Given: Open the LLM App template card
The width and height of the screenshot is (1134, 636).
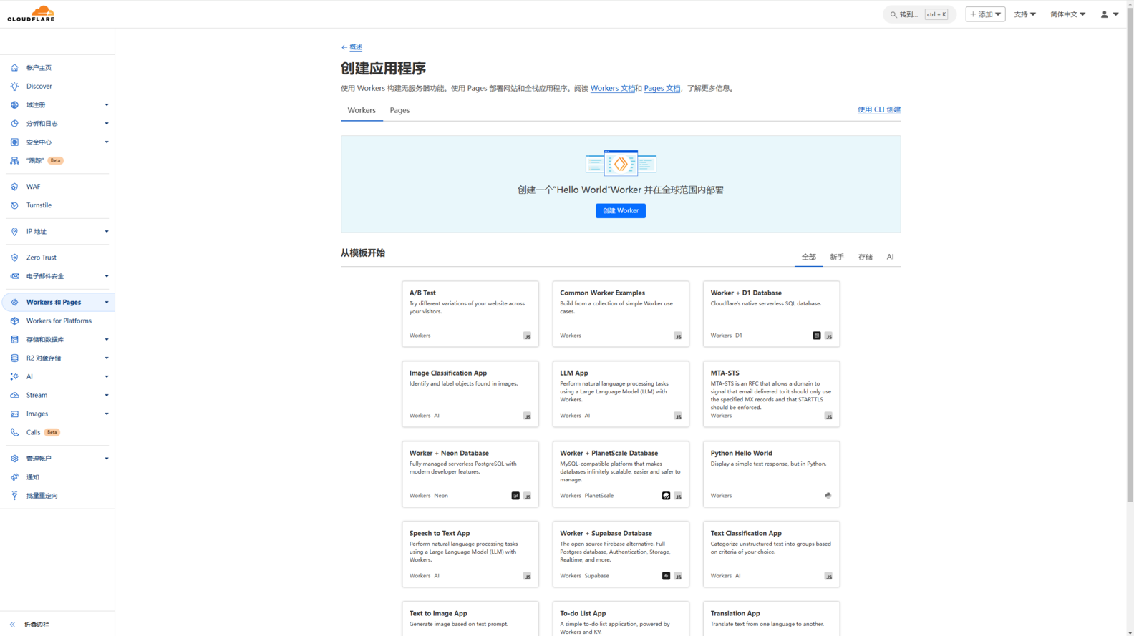Looking at the screenshot, I should [x=621, y=394].
